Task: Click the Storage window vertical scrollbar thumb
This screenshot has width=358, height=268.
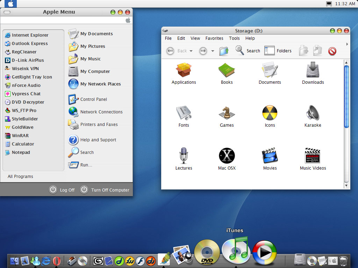Action: (x=346, y=97)
